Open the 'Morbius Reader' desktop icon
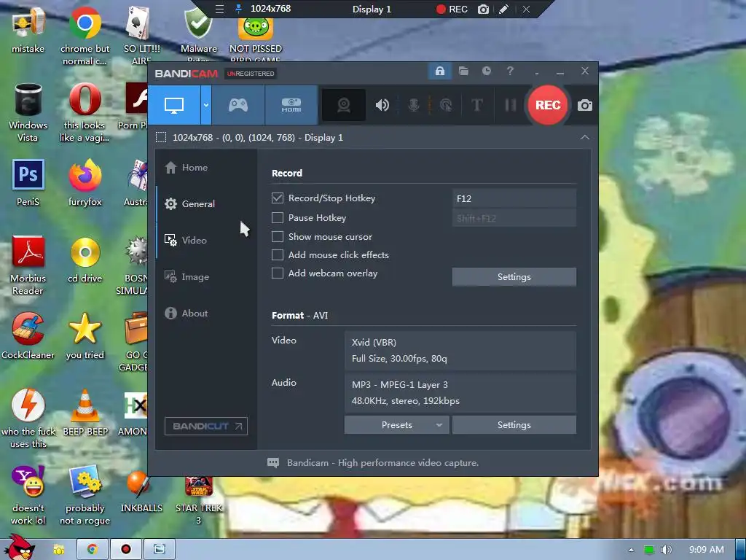Image resolution: width=746 pixels, height=560 pixels. click(x=28, y=265)
